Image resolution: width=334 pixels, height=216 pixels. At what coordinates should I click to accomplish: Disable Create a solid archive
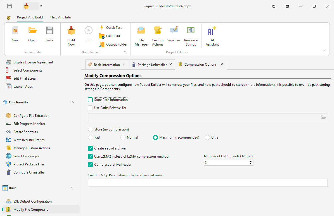pyautogui.click(x=90, y=148)
